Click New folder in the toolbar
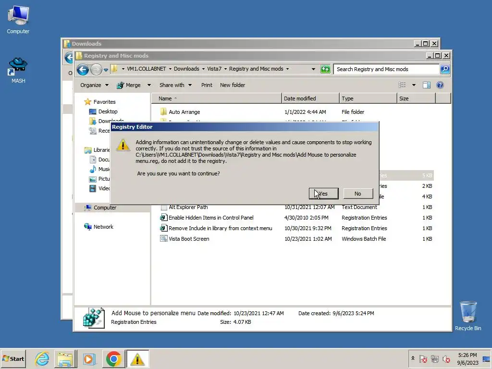 pos(233,85)
